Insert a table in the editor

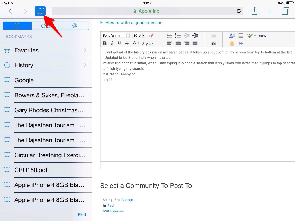(241, 35)
